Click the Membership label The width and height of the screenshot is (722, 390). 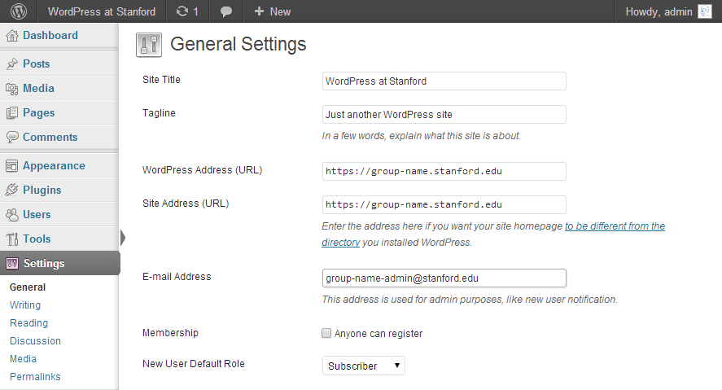[170, 333]
